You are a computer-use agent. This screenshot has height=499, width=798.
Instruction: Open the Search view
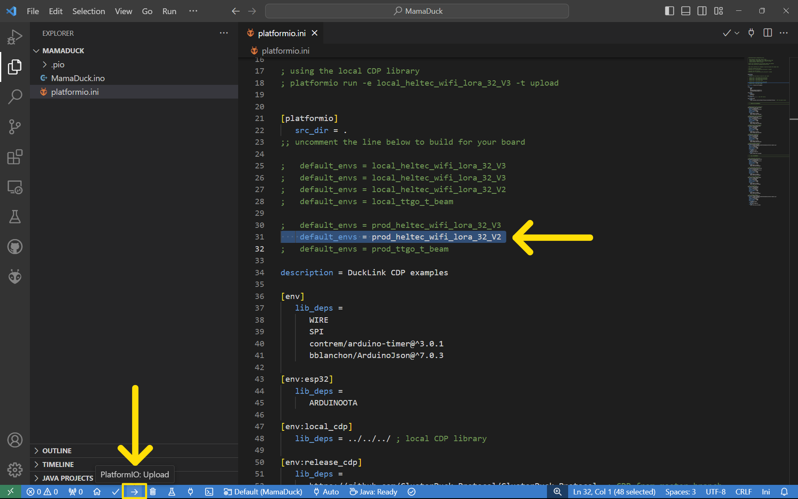coord(15,96)
